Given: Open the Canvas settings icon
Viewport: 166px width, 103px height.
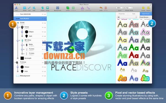Looking at the screenshot, I should coord(143,8).
